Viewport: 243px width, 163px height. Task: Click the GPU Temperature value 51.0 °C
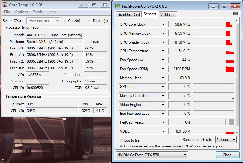tap(180, 51)
